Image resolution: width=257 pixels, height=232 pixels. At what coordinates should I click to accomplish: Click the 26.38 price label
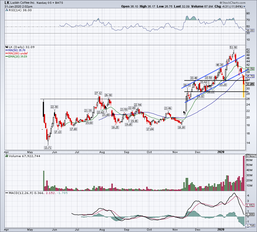point(108,95)
